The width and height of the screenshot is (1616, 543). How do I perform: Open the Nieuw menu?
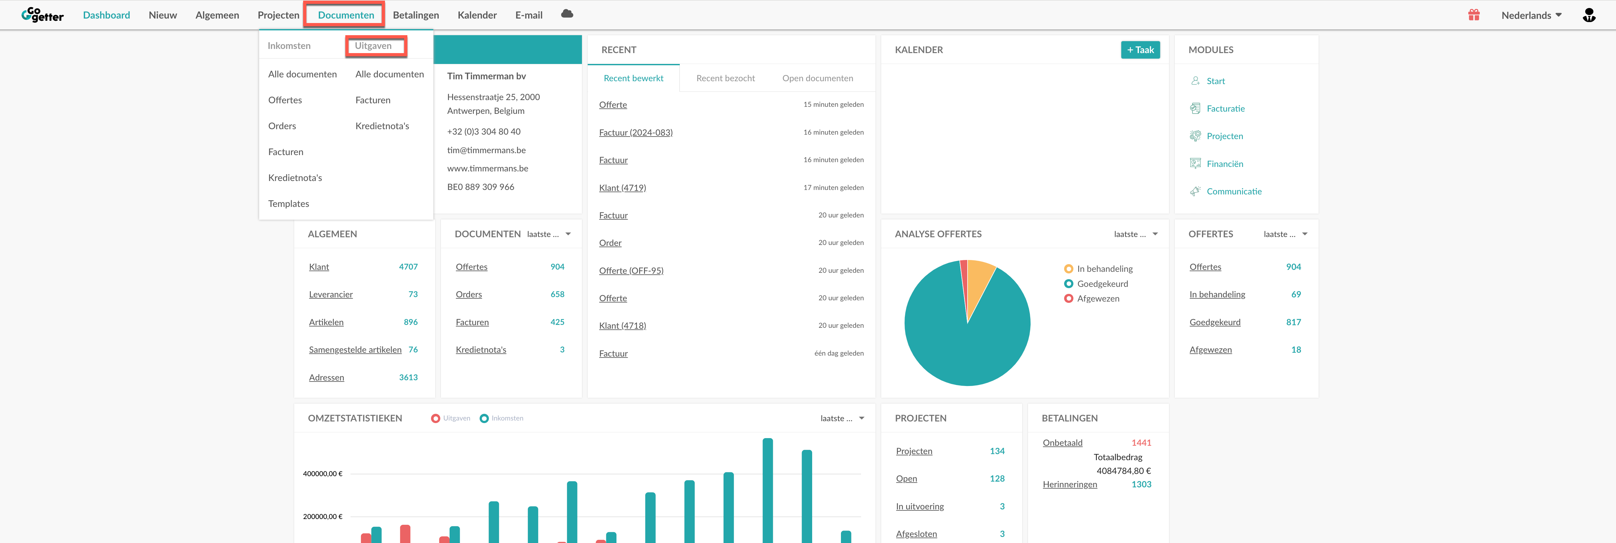(162, 15)
